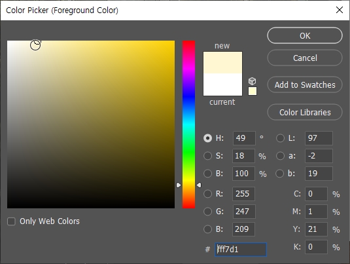This screenshot has height=264, width=350.
Task: Select the G green radio button
Action: pos(207,211)
